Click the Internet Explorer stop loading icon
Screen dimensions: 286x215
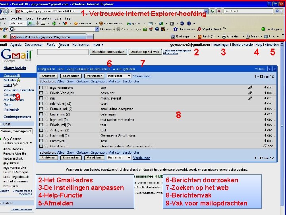tap(219, 11)
